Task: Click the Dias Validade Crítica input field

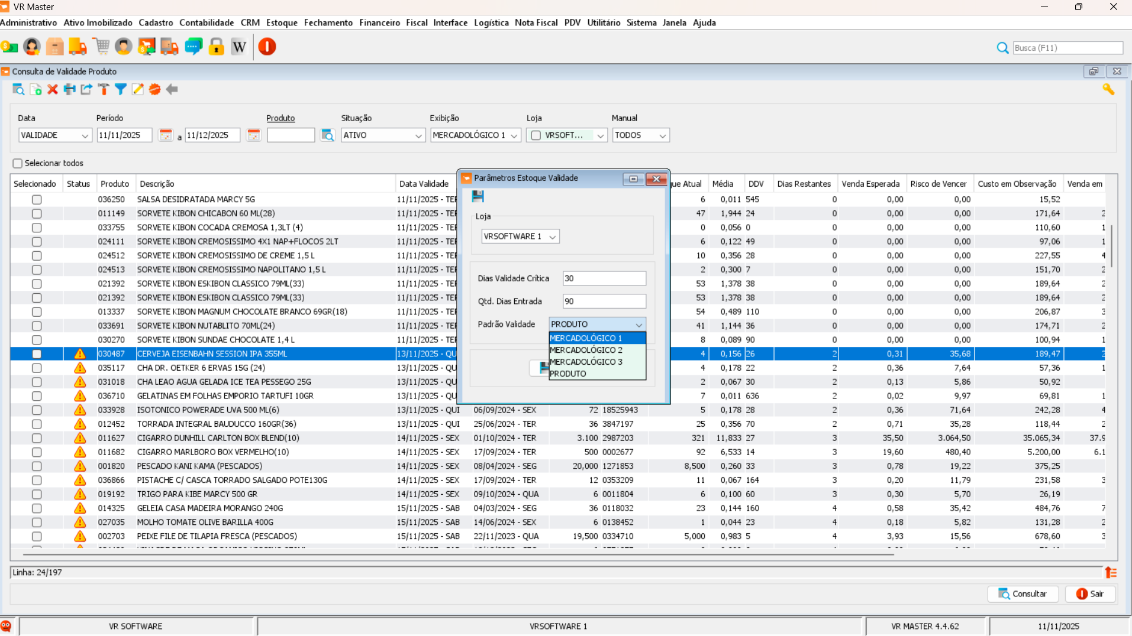Action: [x=604, y=278]
